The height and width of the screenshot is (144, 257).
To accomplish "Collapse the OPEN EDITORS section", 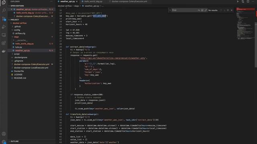I will [9, 6].
